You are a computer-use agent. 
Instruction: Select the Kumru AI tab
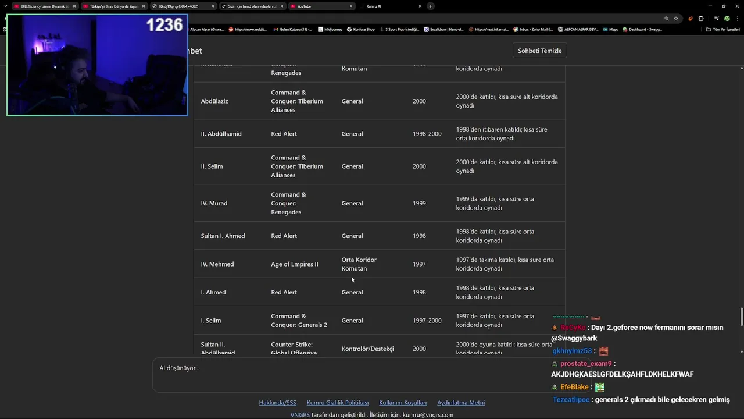(391, 6)
